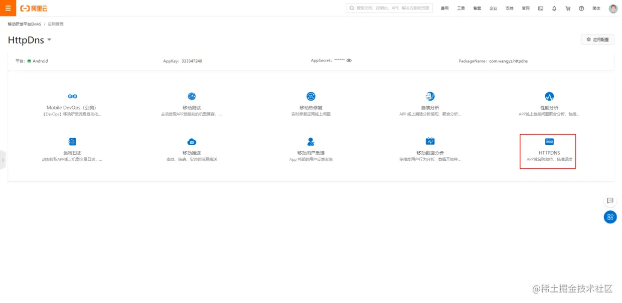Screen dimensions: 622x303
Task: Click the Mobile DevOps（公测）title
Action: 71,108
